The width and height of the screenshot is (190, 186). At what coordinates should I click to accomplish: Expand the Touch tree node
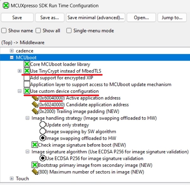point(12,179)
